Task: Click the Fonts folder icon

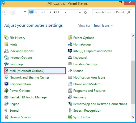Action: (6, 44)
